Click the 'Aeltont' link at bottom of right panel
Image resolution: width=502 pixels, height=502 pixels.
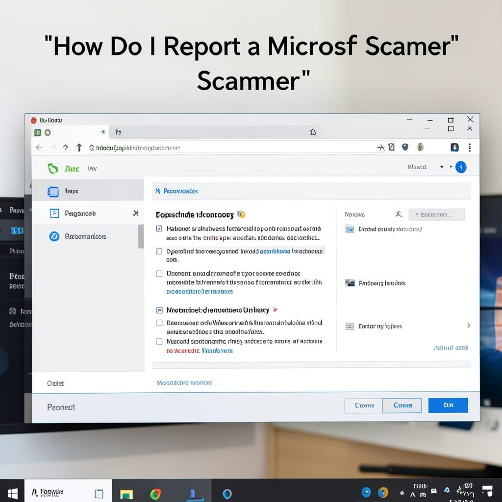(x=451, y=348)
